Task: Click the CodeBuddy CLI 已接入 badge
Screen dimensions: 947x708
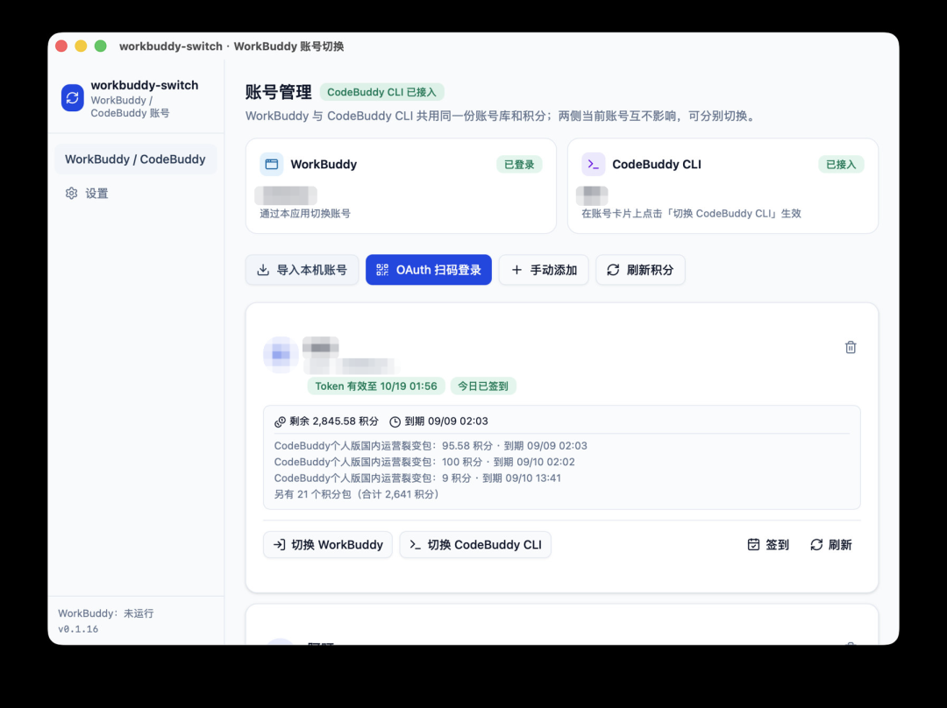Action: pos(381,92)
